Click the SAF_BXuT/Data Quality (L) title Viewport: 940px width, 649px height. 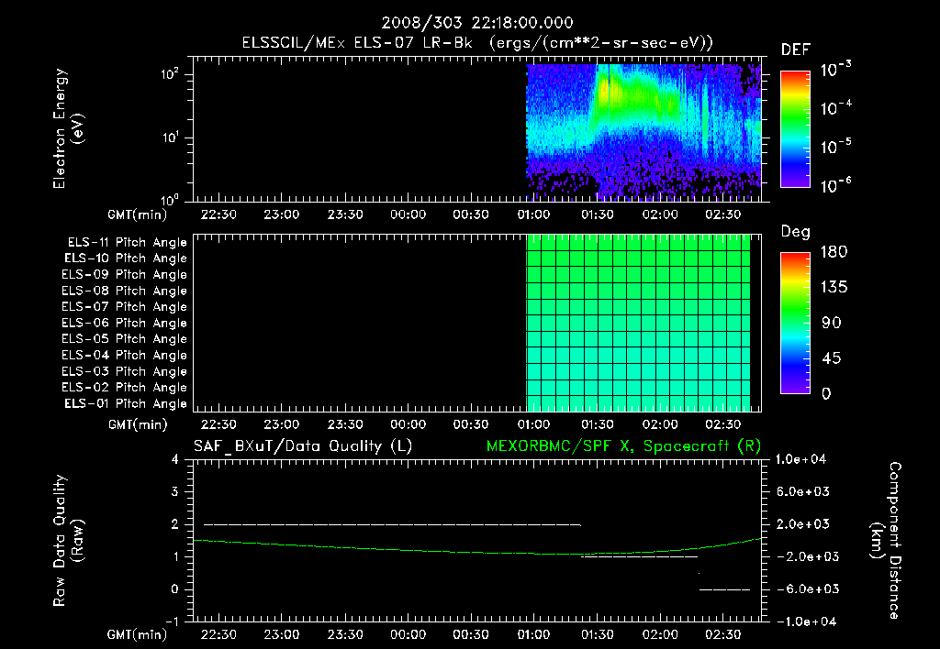pos(303,446)
